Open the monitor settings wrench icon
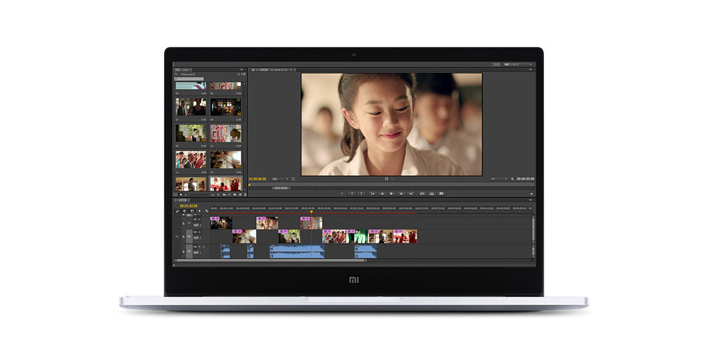Viewport: 715px width, 354px height. [x=513, y=179]
